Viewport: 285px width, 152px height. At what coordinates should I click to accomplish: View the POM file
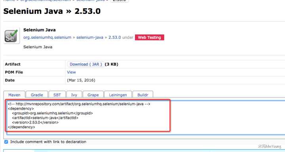71,72
